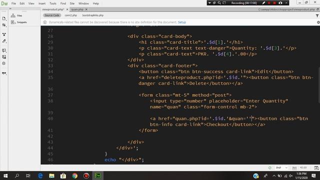Click the Remove Comment toolbar icon
Screen dimensions: 320x180
pyautogui.click(x=4, y=57)
